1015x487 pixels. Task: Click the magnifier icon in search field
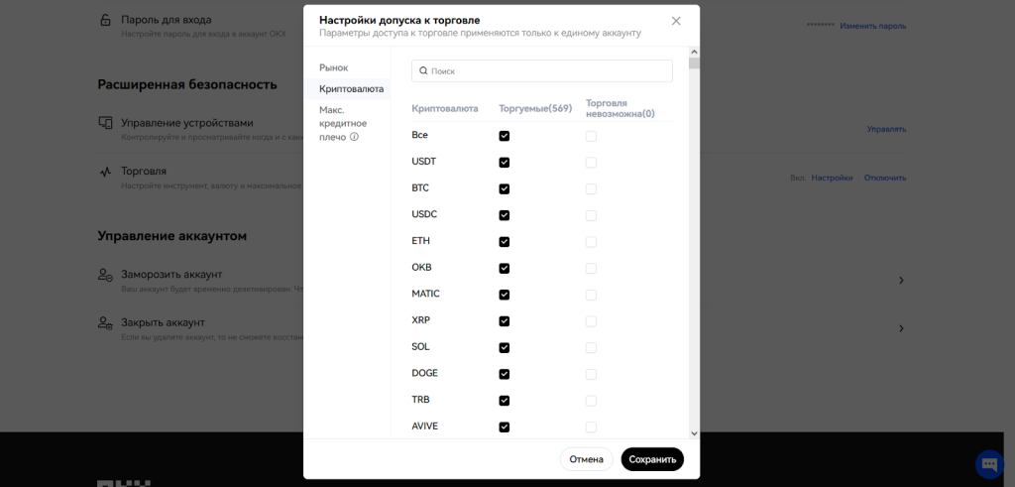coord(423,71)
